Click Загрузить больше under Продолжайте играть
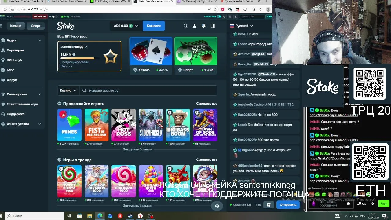Viewport: 391px width, 220px height. pyautogui.click(x=137, y=149)
